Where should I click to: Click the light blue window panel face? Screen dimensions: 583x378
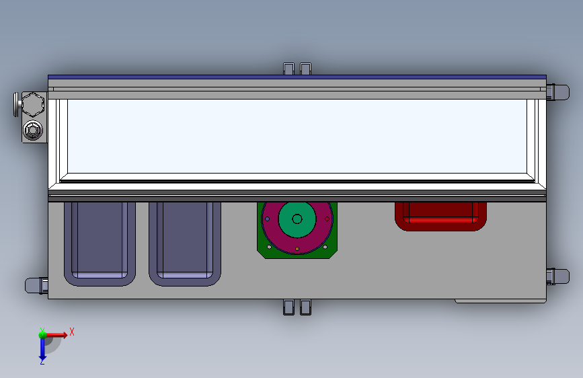tap(297, 136)
